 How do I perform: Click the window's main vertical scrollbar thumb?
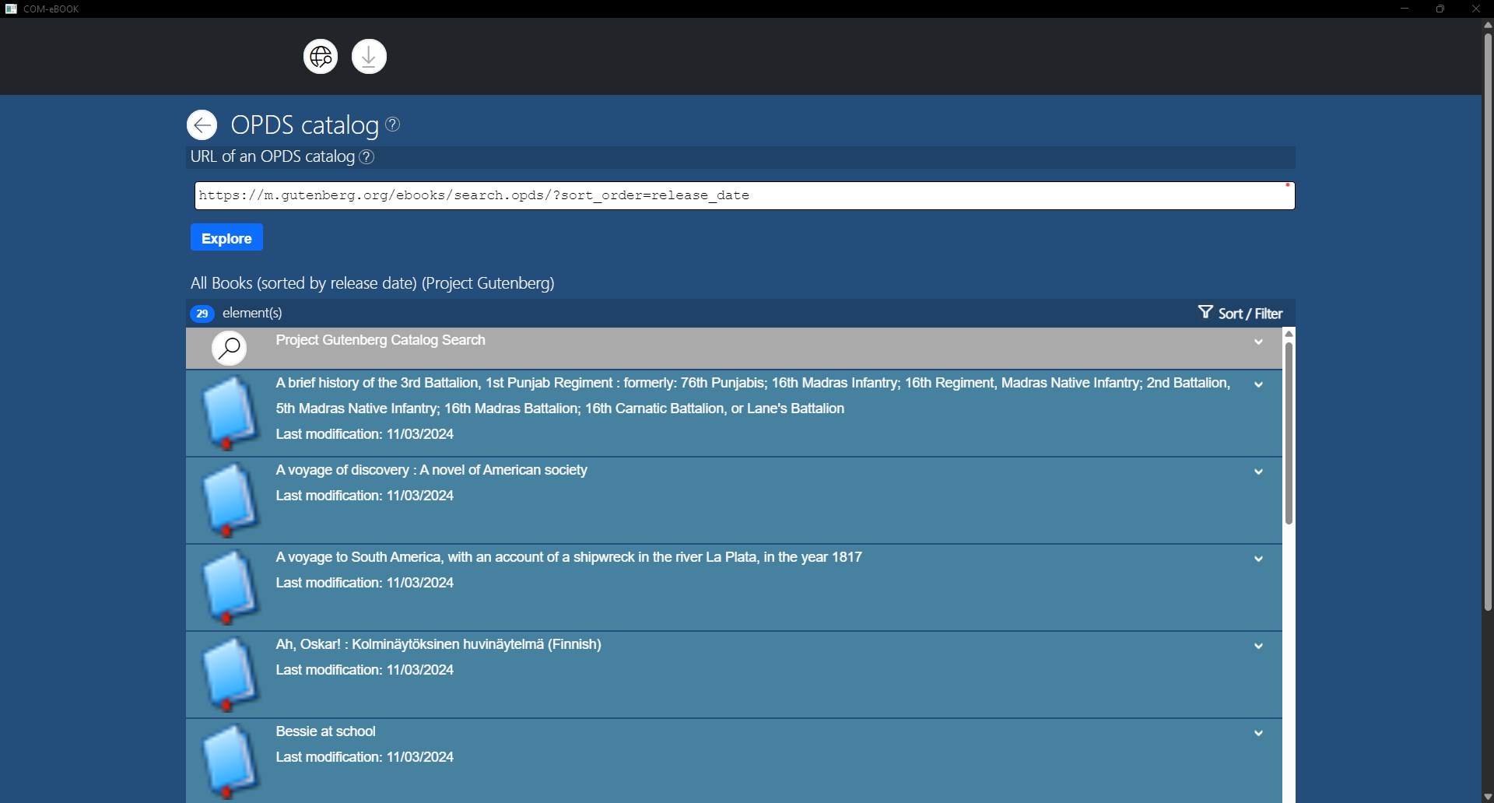(1488, 321)
